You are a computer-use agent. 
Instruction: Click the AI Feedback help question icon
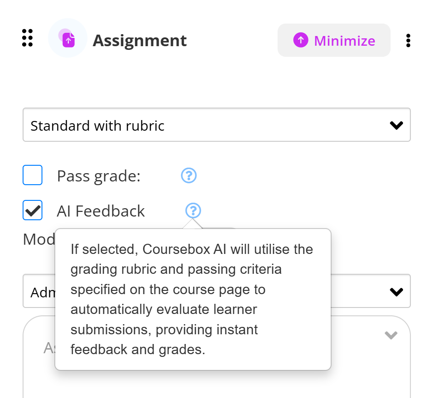193,211
